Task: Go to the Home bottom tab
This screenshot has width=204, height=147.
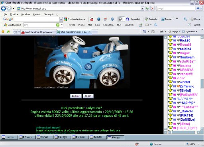Action: click(x=9, y=137)
